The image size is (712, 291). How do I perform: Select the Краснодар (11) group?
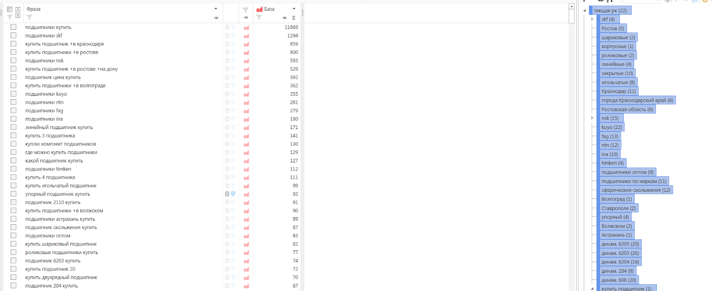pos(619,91)
